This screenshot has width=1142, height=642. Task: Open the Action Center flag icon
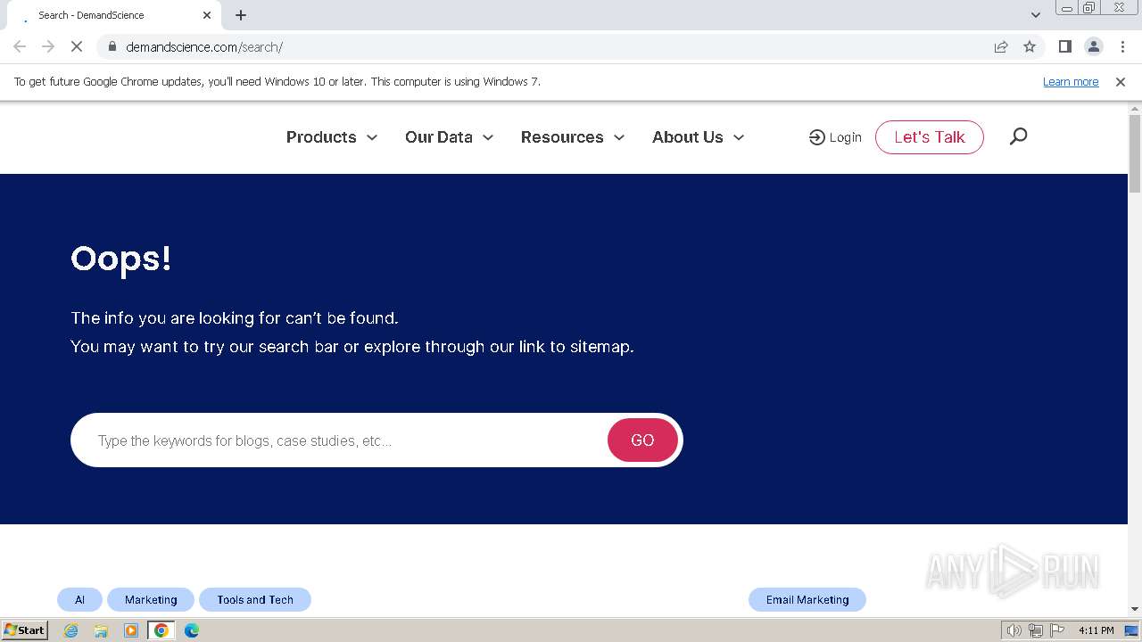[1056, 630]
